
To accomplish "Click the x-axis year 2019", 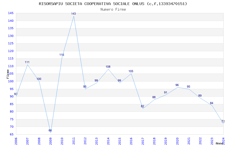I will pyautogui.click(x=166, y=141).
